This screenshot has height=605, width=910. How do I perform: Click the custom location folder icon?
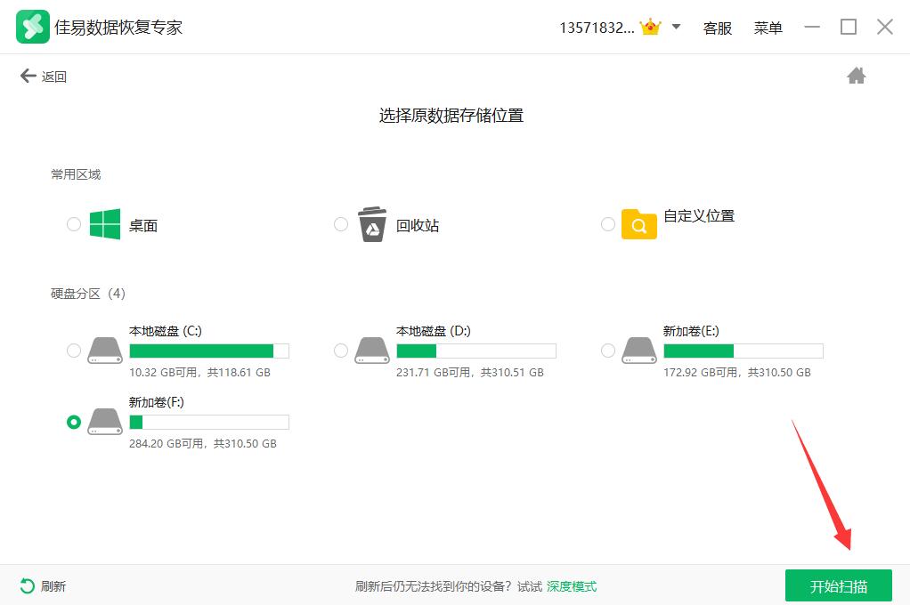click(x=638, y=225)
